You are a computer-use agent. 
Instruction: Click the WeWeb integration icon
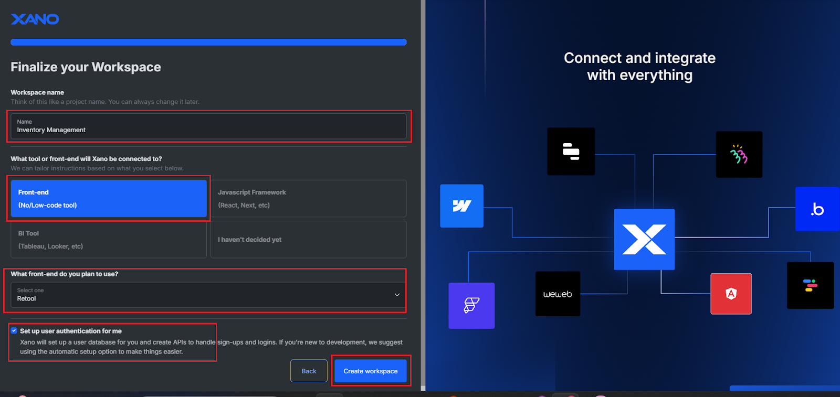click(x=558, y=294)
